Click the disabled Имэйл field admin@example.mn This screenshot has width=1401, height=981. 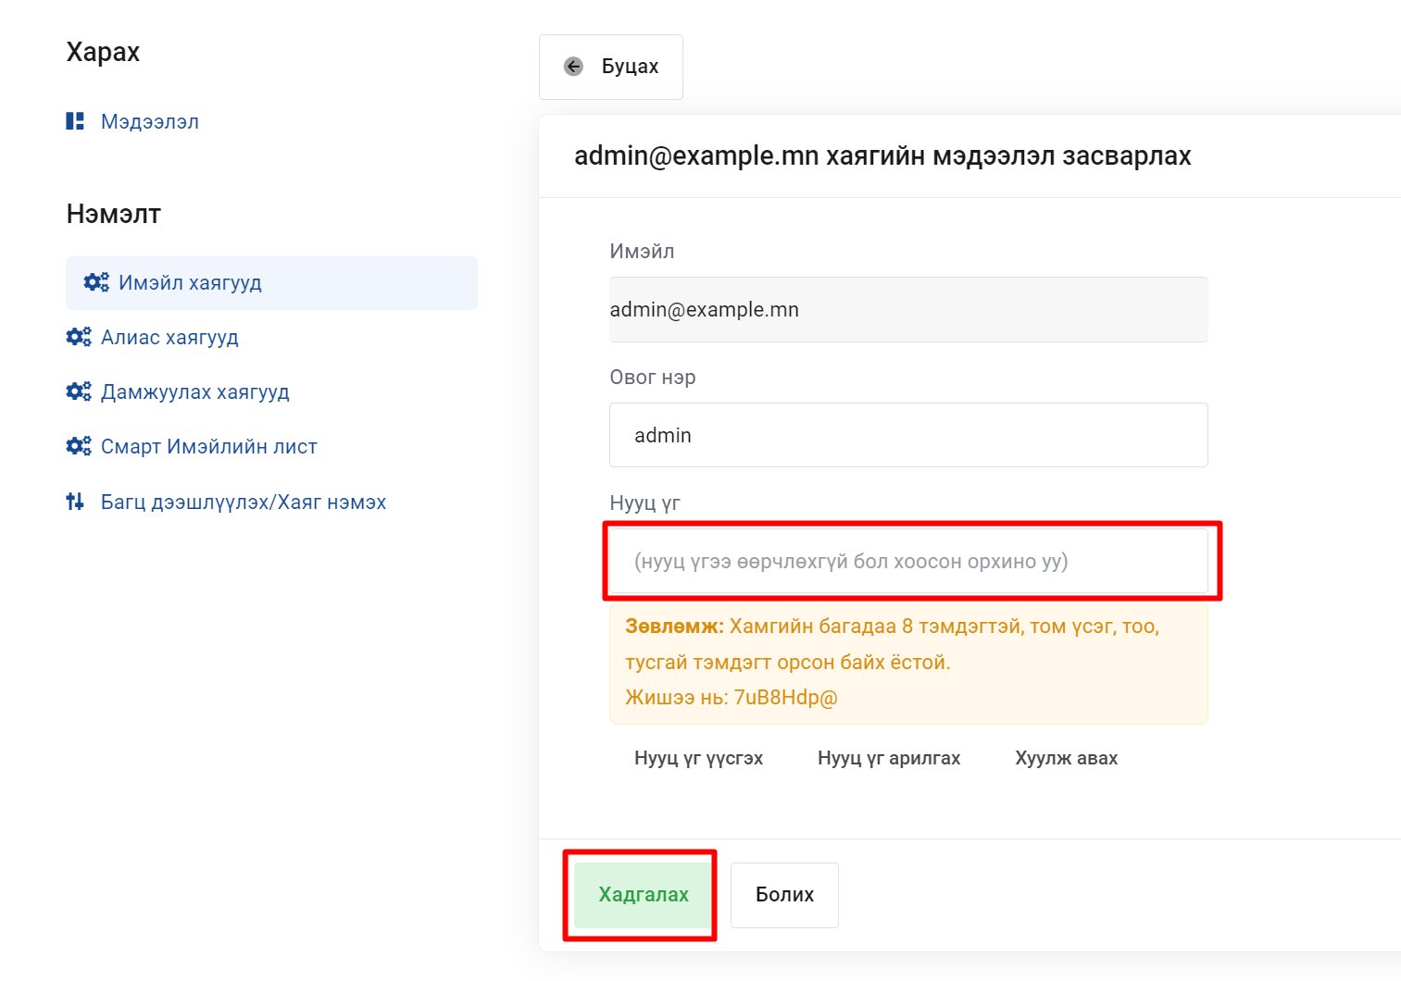[x=908, y=309]
